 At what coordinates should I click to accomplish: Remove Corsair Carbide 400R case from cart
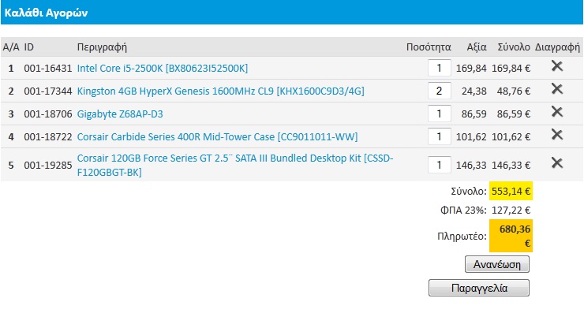click(557, 134)
